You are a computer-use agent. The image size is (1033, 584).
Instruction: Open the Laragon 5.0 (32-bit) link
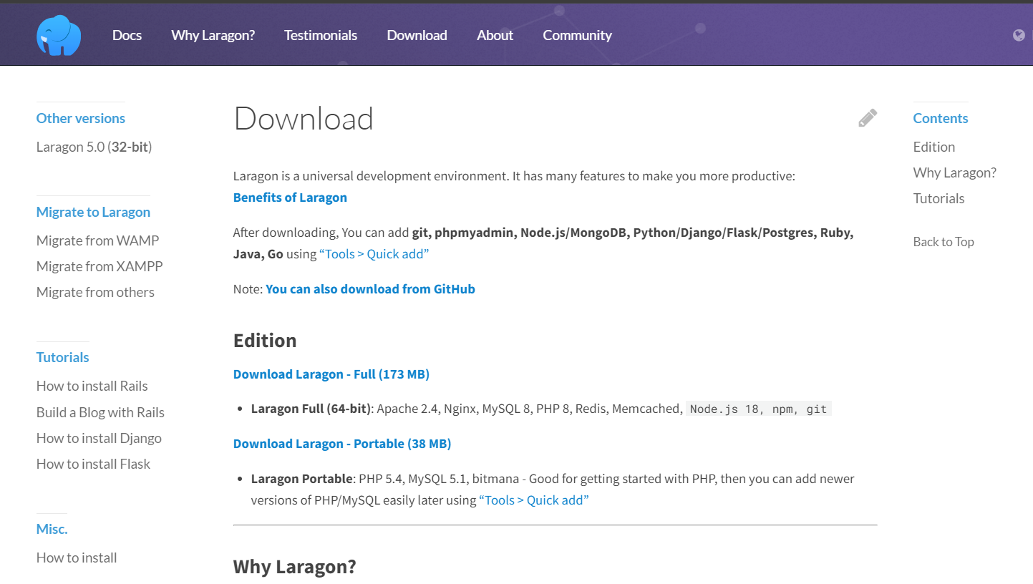click(94, 147)
